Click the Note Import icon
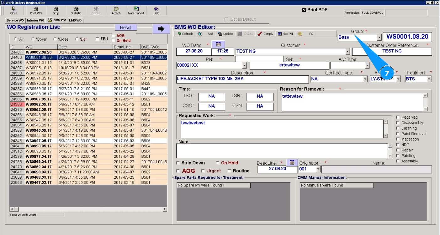The height and width of the screenshot is (235, 440). click(136, 11)
